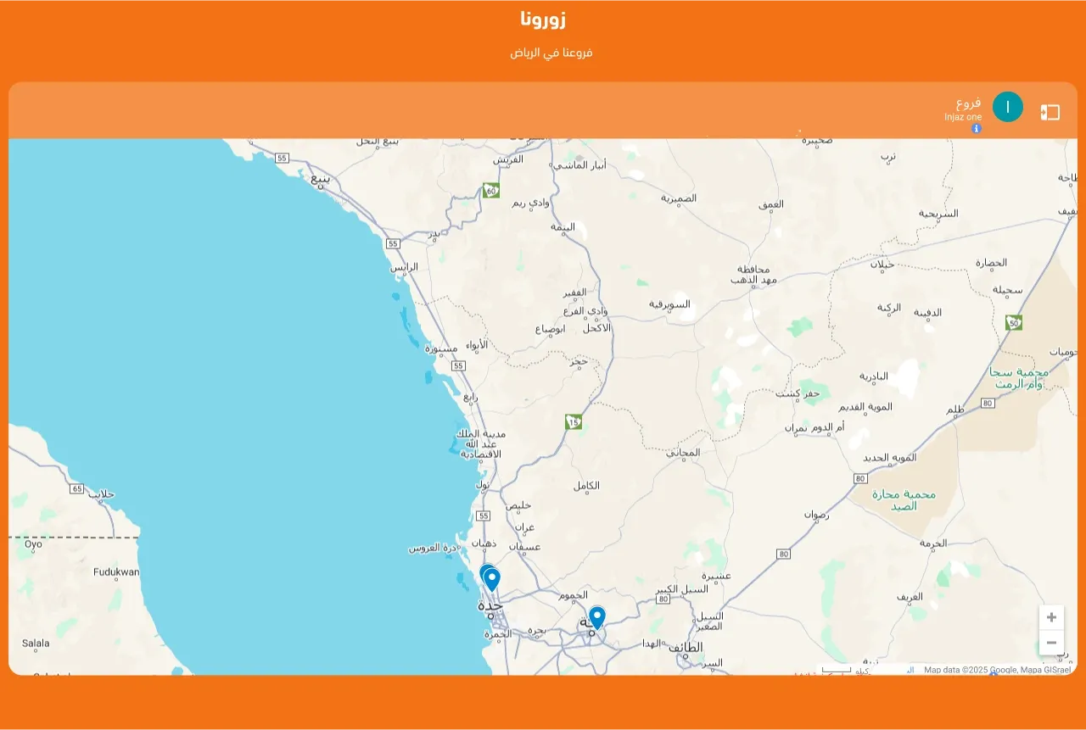
Task: Select the branch pin near Mecca
Action: pos(597,616)
